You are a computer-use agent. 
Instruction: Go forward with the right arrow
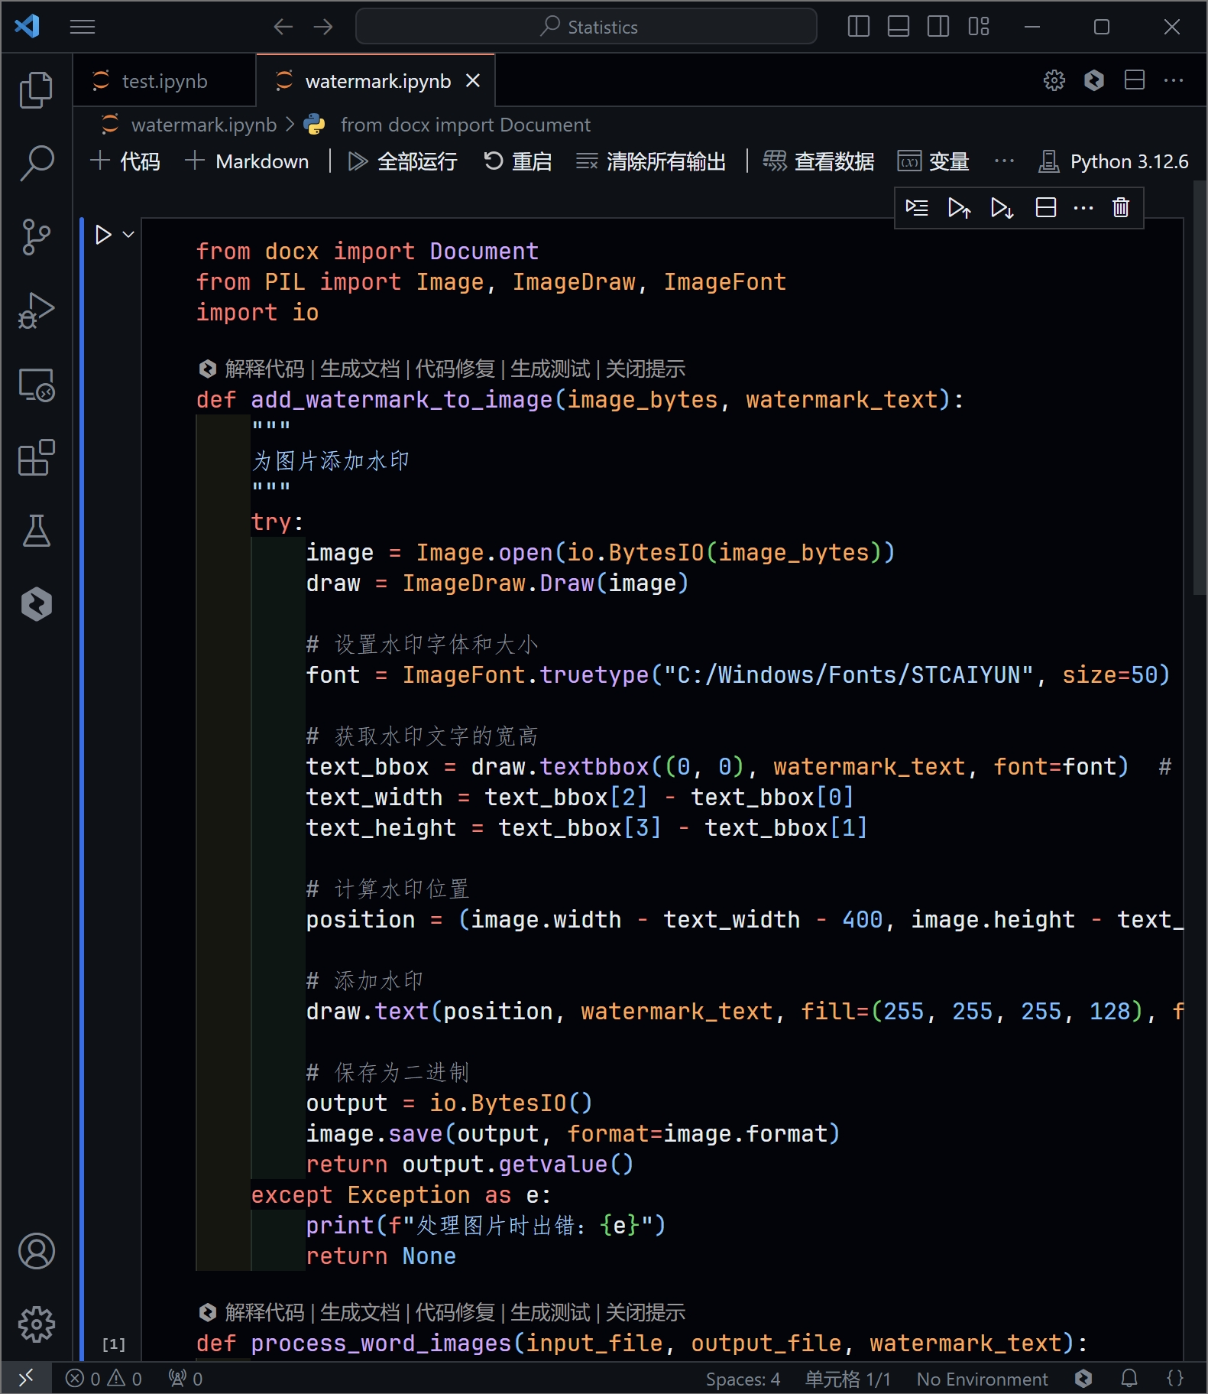[323, 28]
